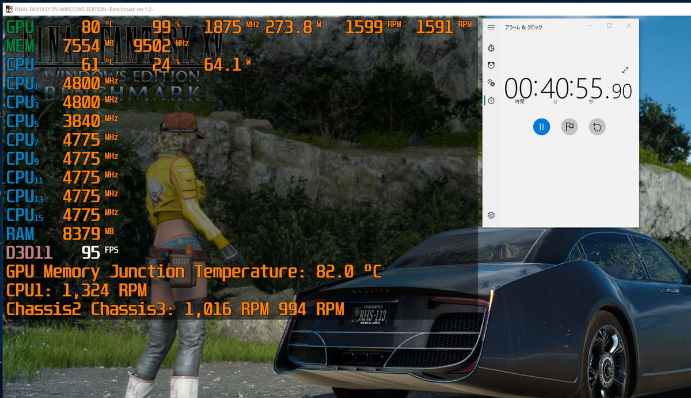Click the Final Fantasy XV benchmark title bar icon
The height and width of the screenshot is (398, 691).
[x=9, y=9]
